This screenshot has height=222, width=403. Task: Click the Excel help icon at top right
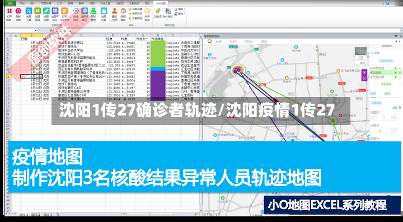(x=387, y=3)
